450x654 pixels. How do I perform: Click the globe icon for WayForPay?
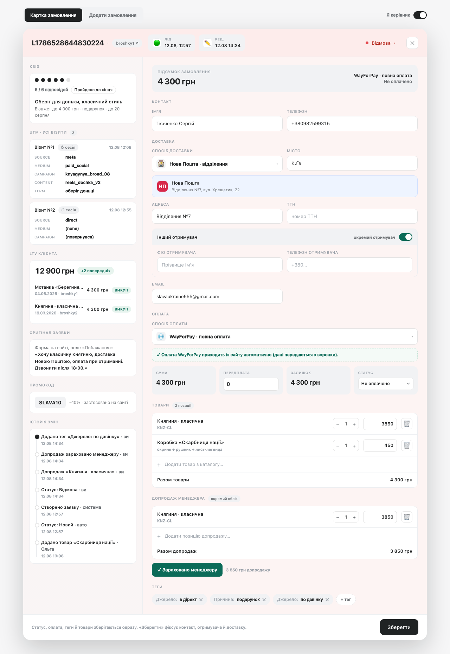tap(161, 336)
